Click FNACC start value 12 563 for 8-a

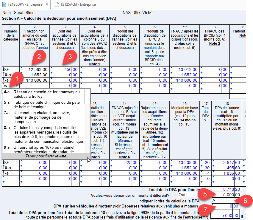point(34,69)
